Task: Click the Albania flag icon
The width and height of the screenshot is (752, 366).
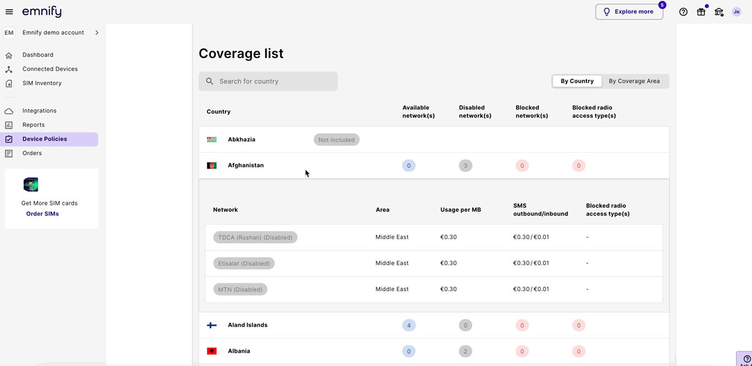Action: pos(212,351)
